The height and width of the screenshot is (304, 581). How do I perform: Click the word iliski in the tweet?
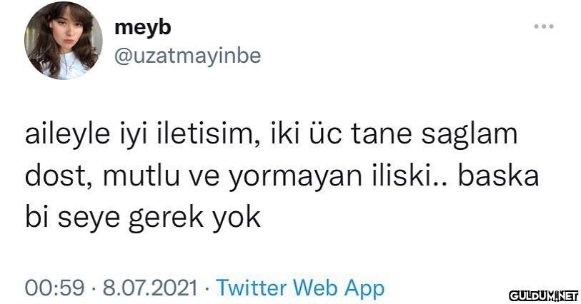coord(403,176)
